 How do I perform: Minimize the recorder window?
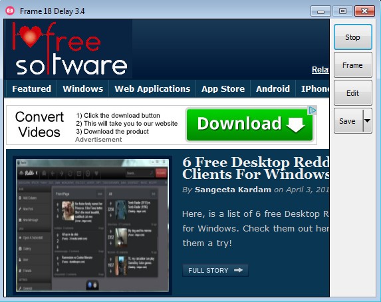320,11
